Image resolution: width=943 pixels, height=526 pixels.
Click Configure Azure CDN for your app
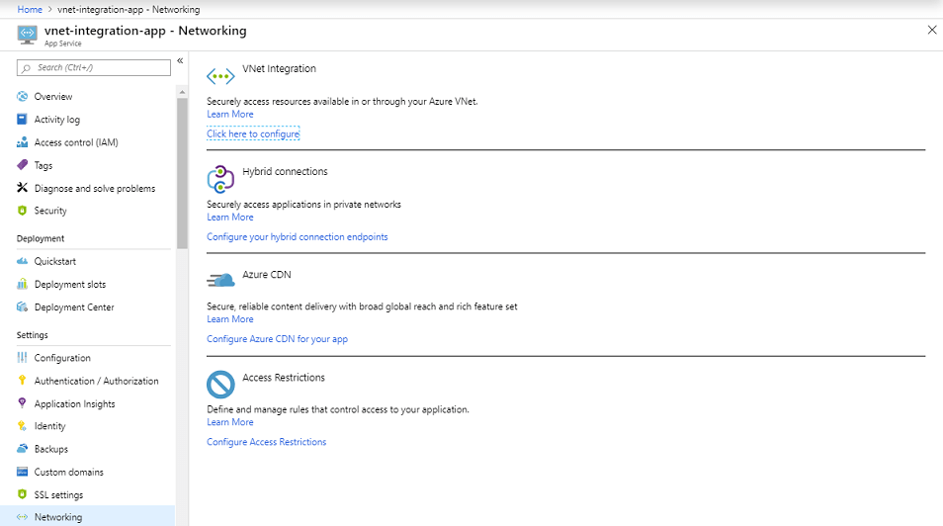[x=277, y=339]
